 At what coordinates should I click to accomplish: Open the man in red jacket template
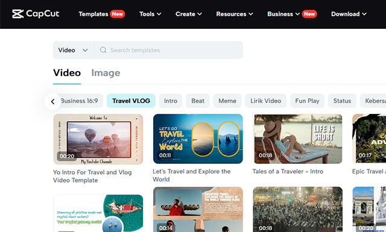(x=198, y=209)
